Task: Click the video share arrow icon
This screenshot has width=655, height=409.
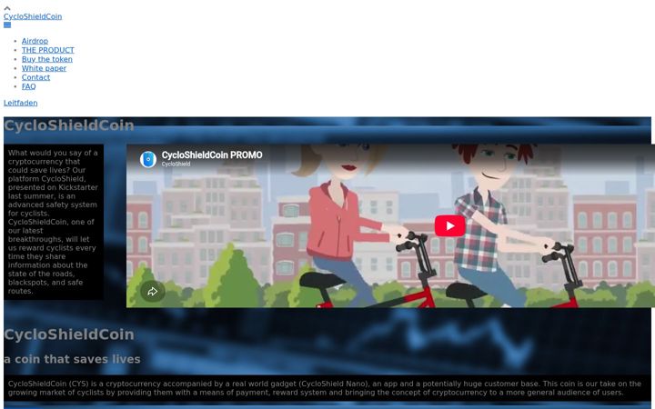Action: point(153,292)
